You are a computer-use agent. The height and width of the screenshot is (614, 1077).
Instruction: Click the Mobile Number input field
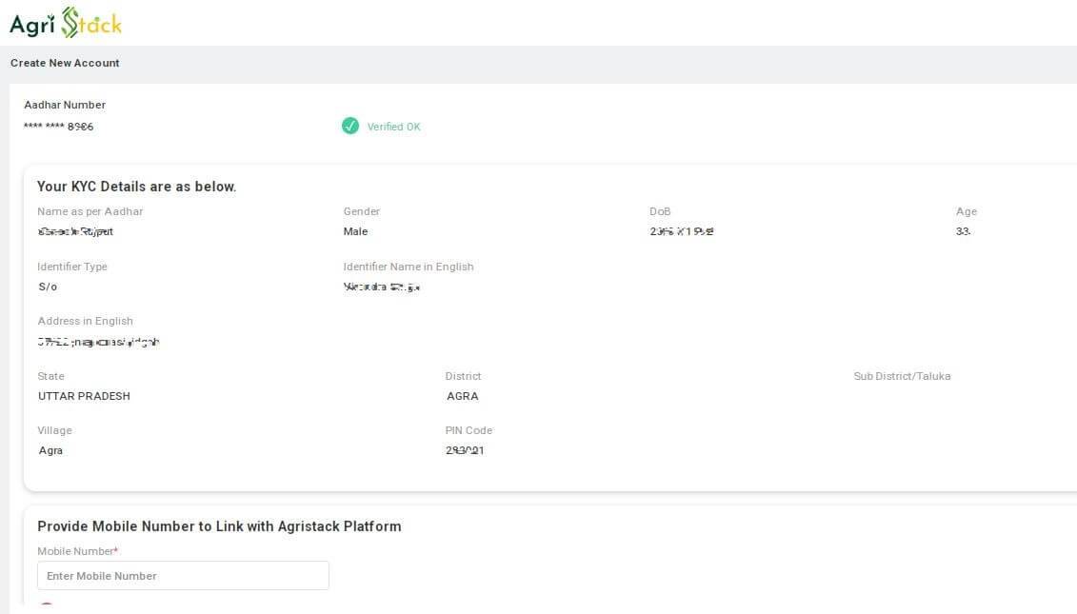pos(184,576)
